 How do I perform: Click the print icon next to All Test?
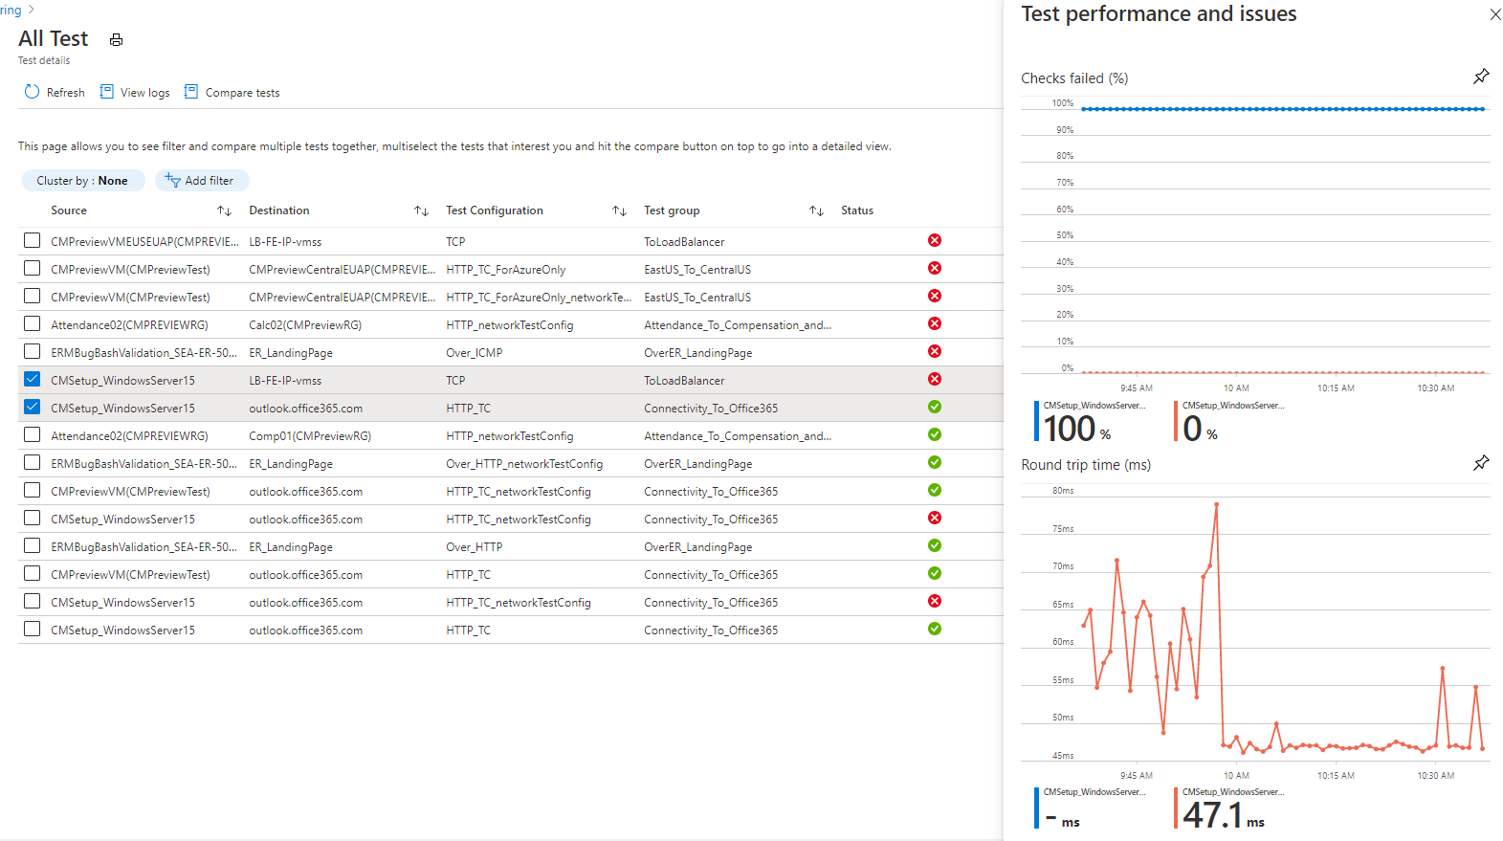116,40
